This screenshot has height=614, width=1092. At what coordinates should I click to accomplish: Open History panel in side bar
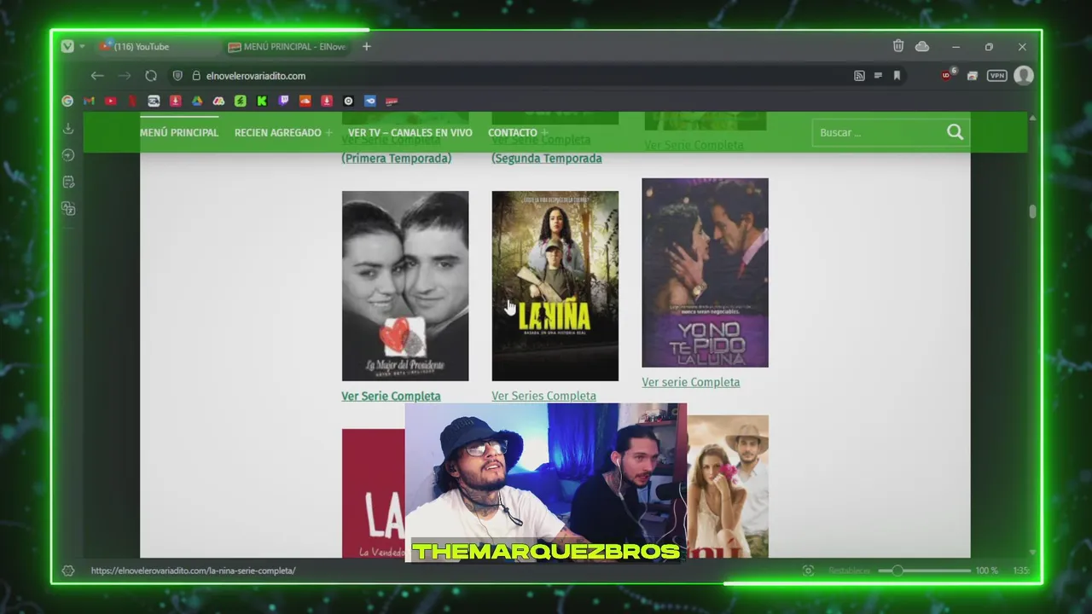pyautogui.click(x=68, y=155)
